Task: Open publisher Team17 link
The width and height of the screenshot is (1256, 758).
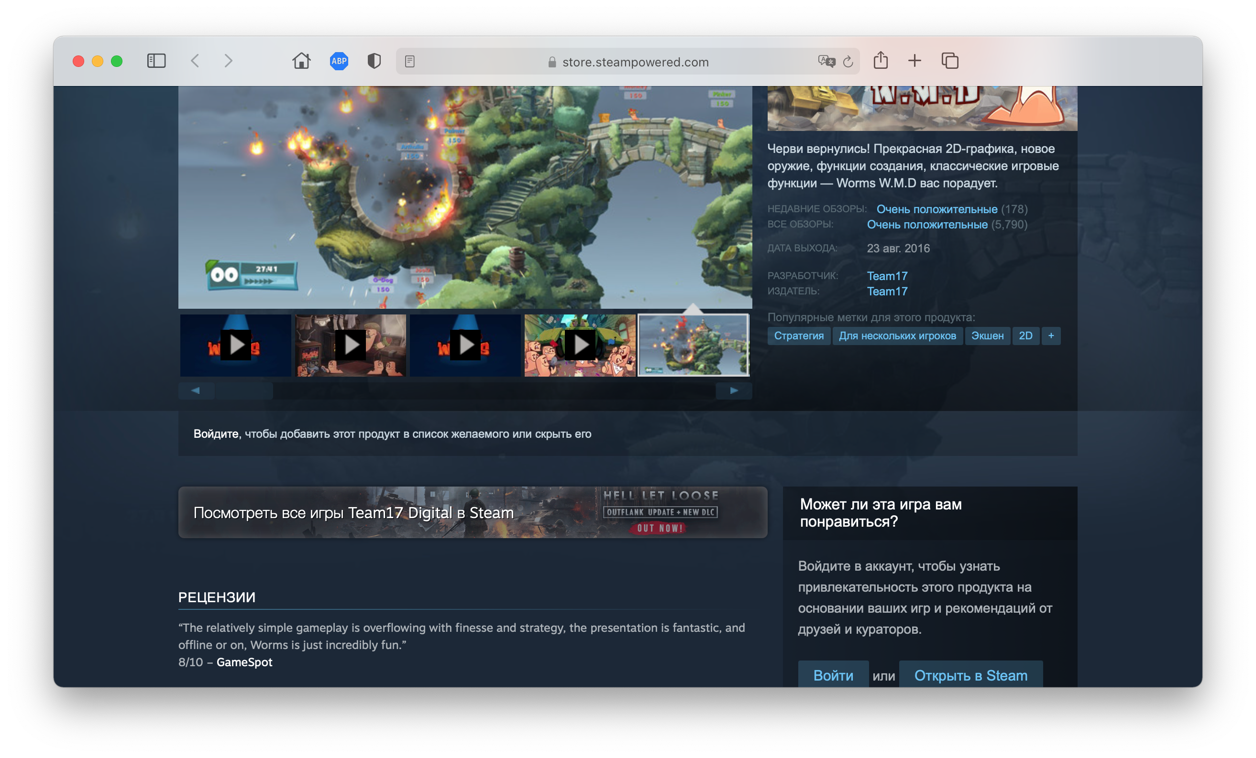Action: (x=887, y=292)
